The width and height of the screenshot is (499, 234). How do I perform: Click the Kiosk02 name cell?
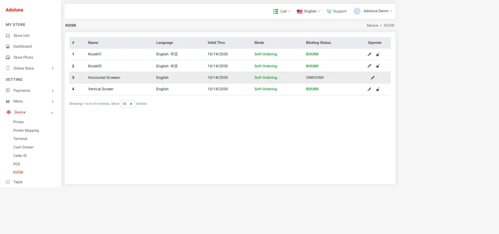(x=95, y=66)
